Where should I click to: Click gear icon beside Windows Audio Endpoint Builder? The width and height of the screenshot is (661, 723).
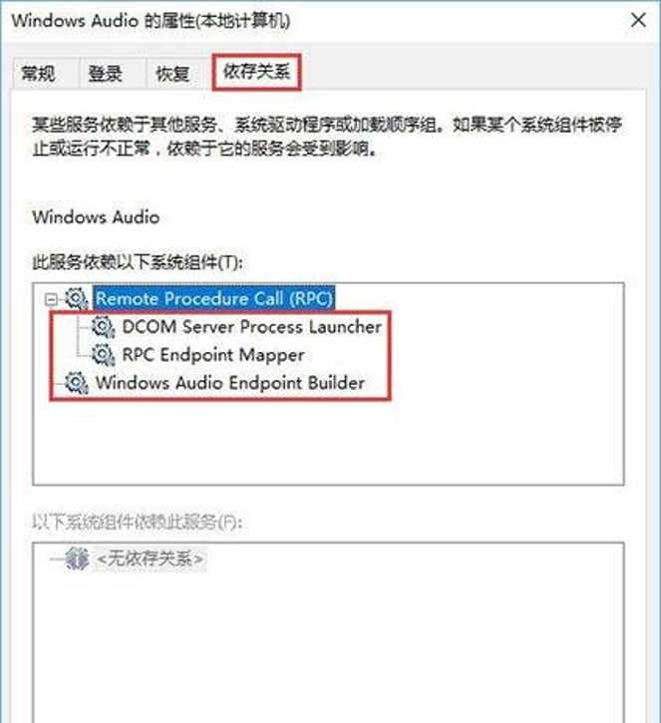77,383
